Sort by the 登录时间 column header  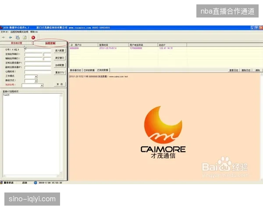(x=113, y=45)
